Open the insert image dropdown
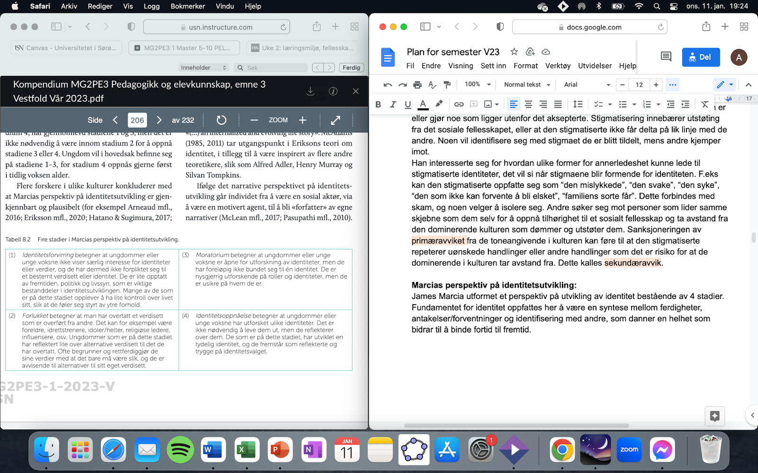This screenshot has height=473, width=758. pos(492,104)
